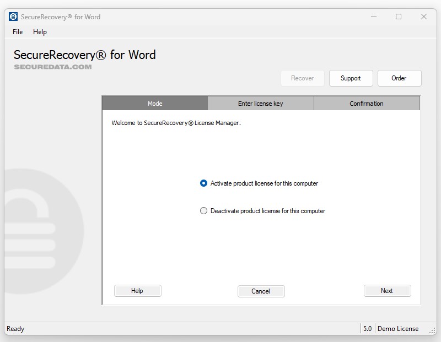Click the Order button
The image size is (441, 342).
point(399,78)
